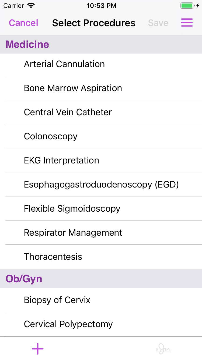This screenshot has height=361, width=202.
Task: Tap the Medicine section header
Action: (27, 44)
